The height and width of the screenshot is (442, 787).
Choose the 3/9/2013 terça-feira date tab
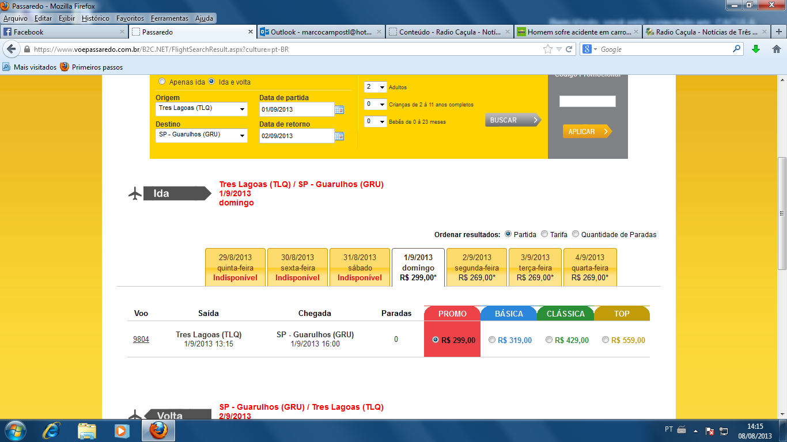(535, 267)
